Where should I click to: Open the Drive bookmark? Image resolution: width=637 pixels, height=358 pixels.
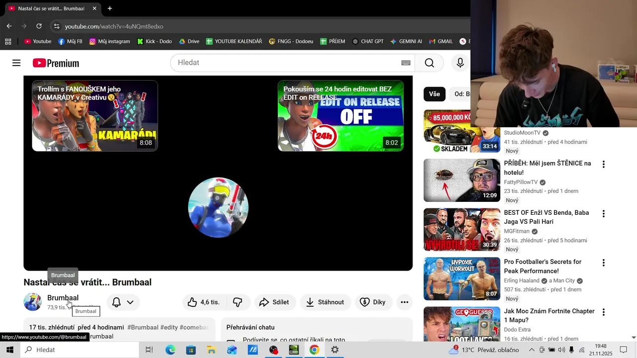pyautogui.click(x=189, y=41)
